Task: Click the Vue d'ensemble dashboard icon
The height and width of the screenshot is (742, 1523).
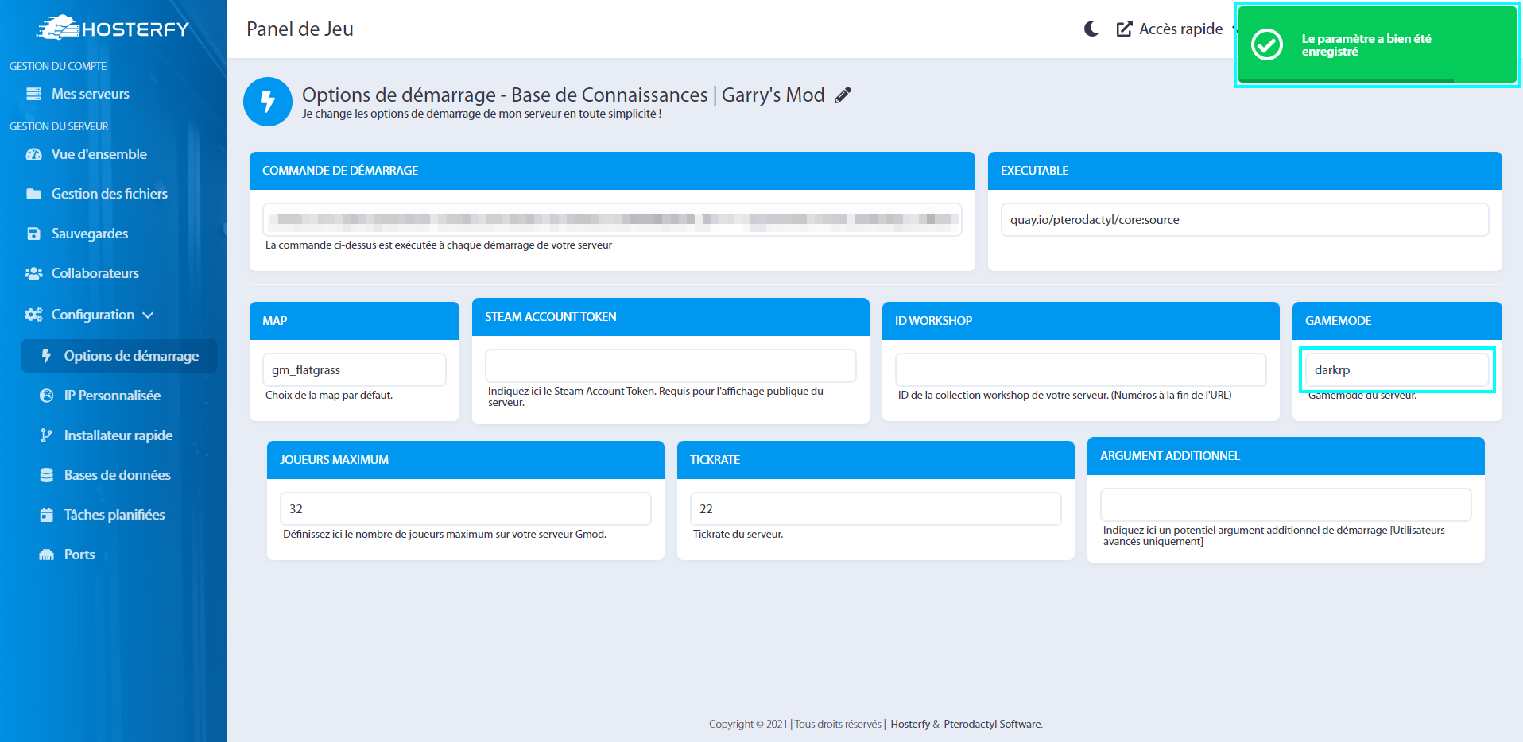Action: coord(33,154)
